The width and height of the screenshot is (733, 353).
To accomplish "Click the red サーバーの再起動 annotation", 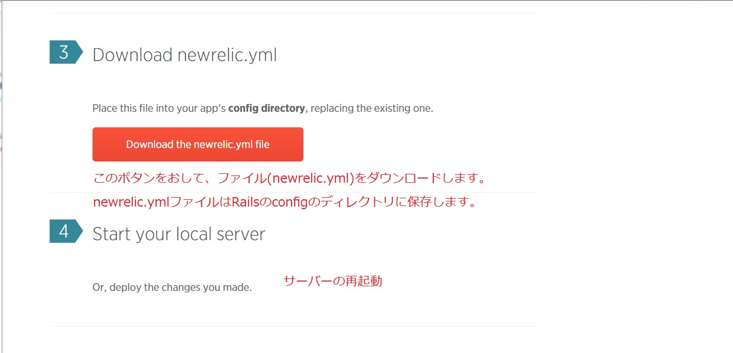I will 332,281.
